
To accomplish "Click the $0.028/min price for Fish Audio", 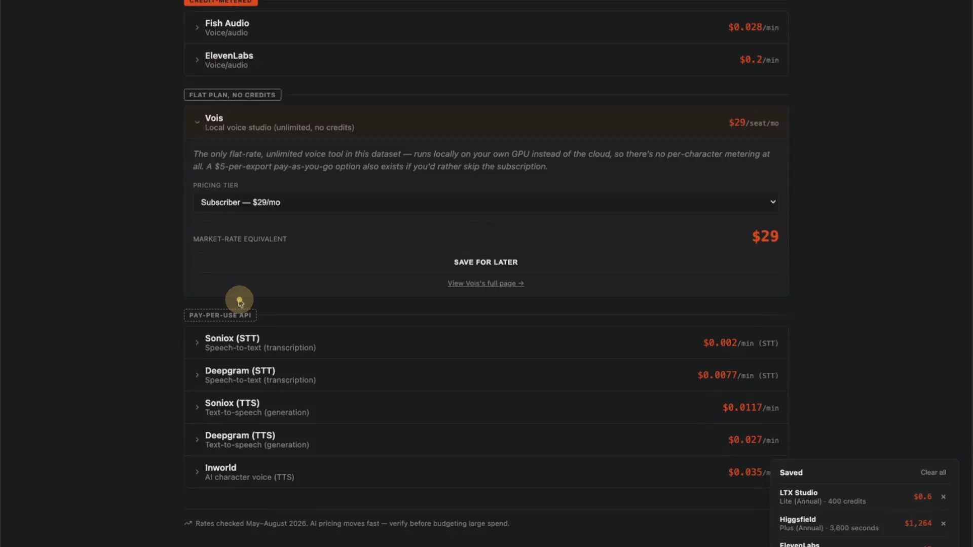I will 754,27.
